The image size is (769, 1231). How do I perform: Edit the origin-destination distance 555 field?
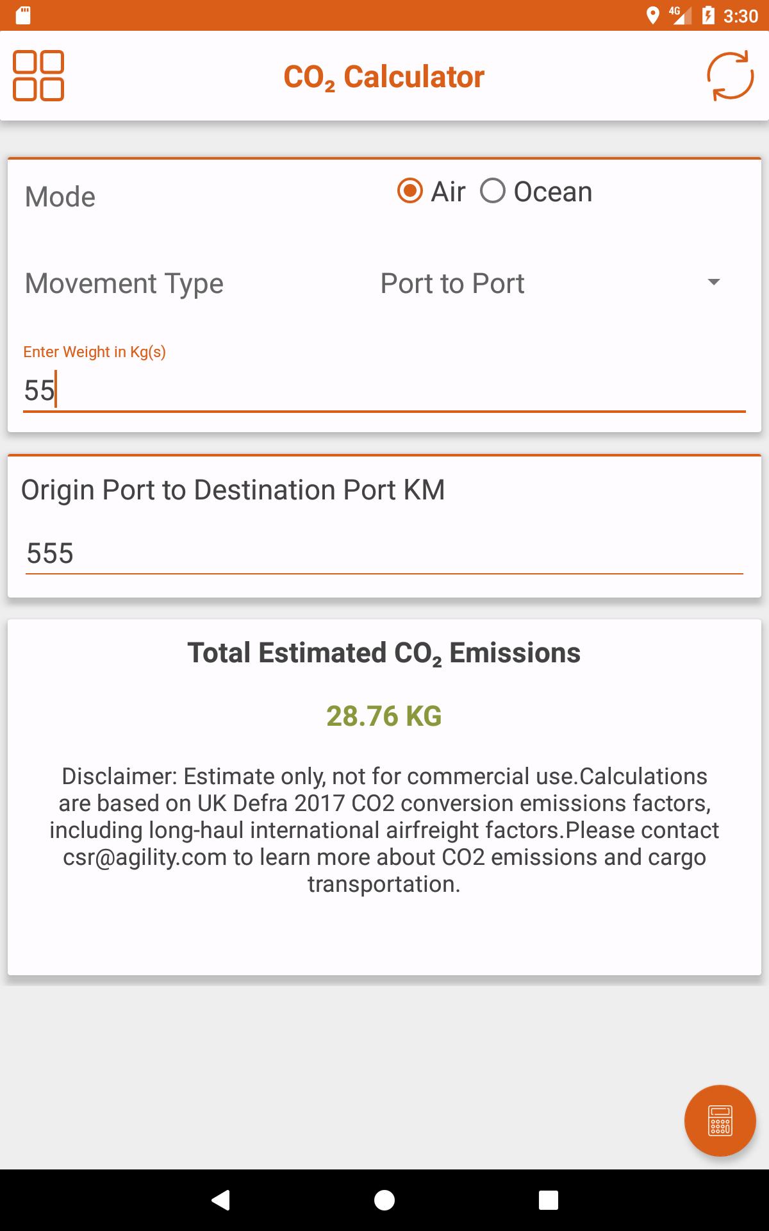coord(384,553)
